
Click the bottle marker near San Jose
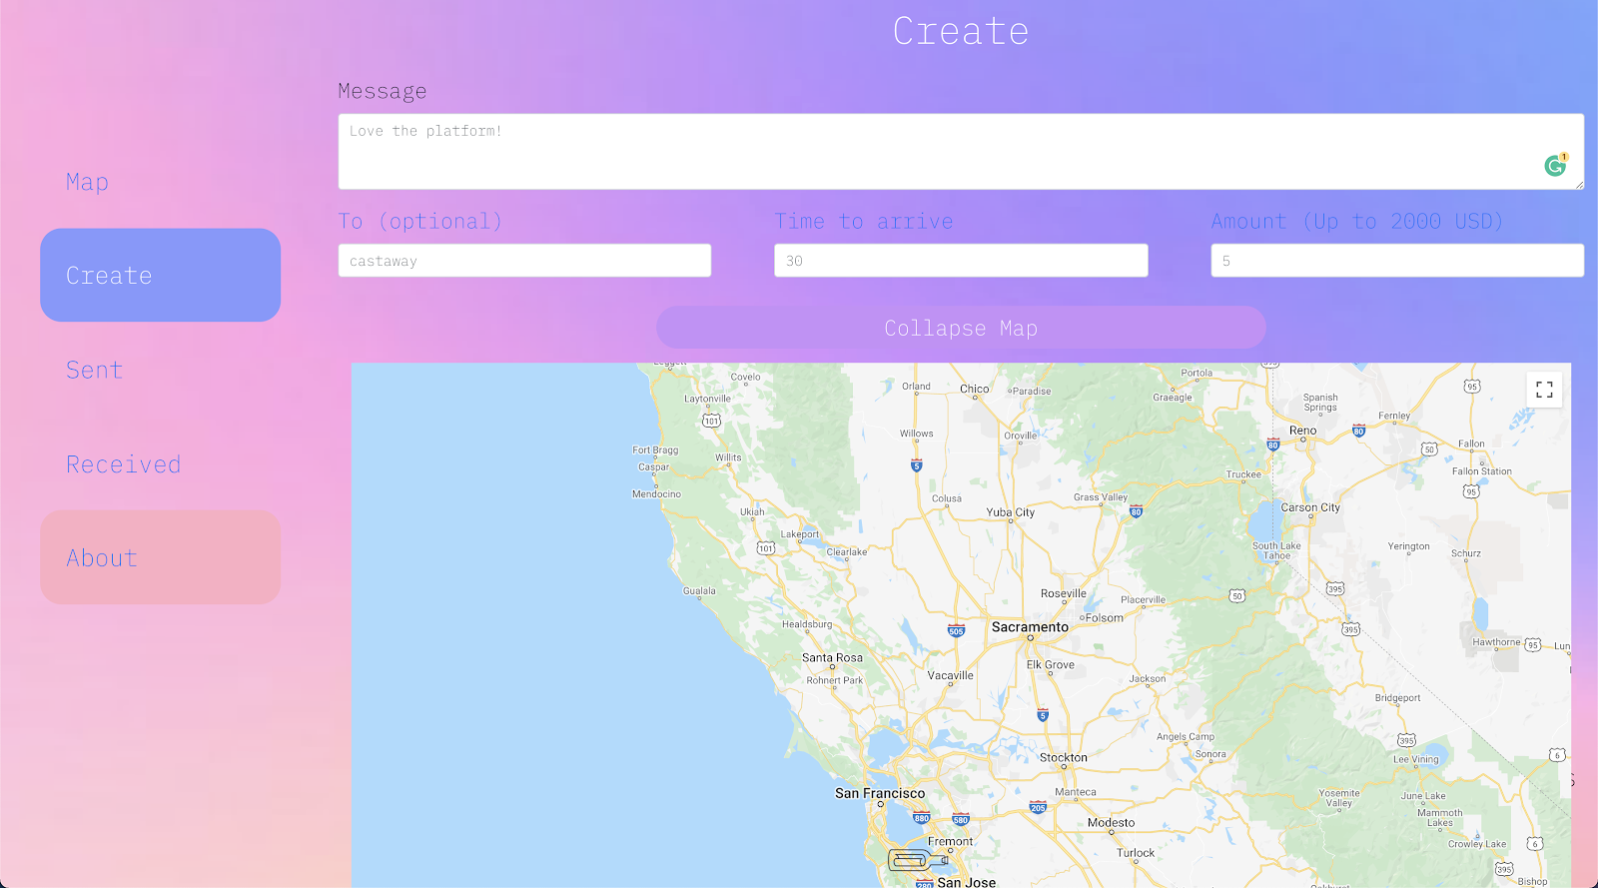(x=917, y=859)
